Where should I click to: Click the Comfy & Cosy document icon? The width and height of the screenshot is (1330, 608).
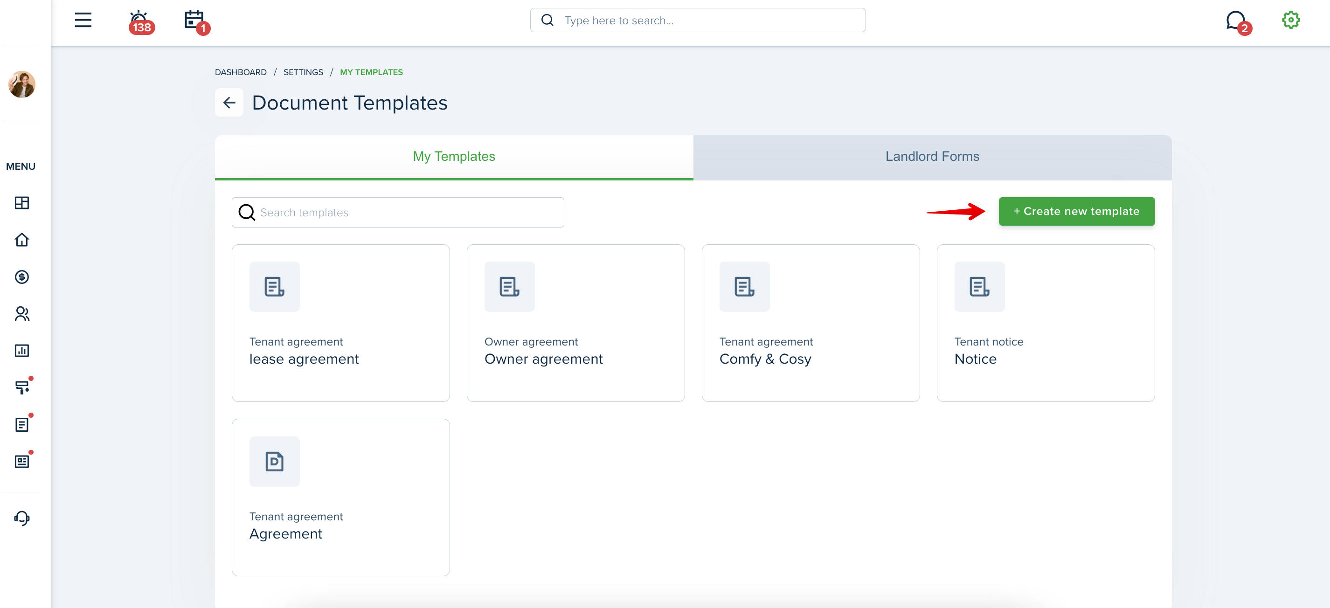(x=744, y=286)
